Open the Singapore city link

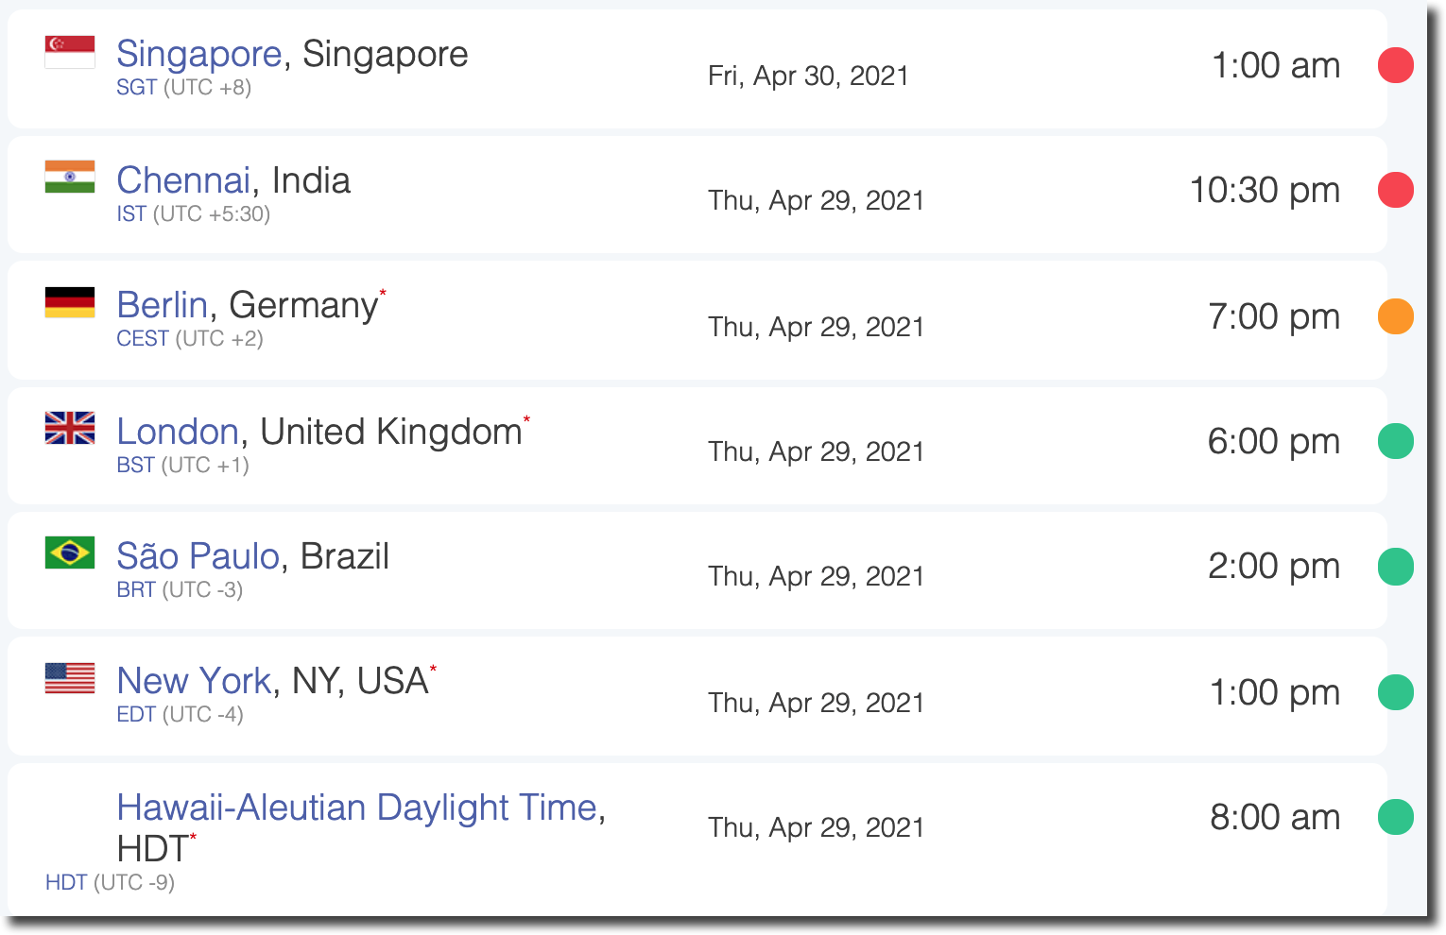pyautogui.click(x=199, y=54)
